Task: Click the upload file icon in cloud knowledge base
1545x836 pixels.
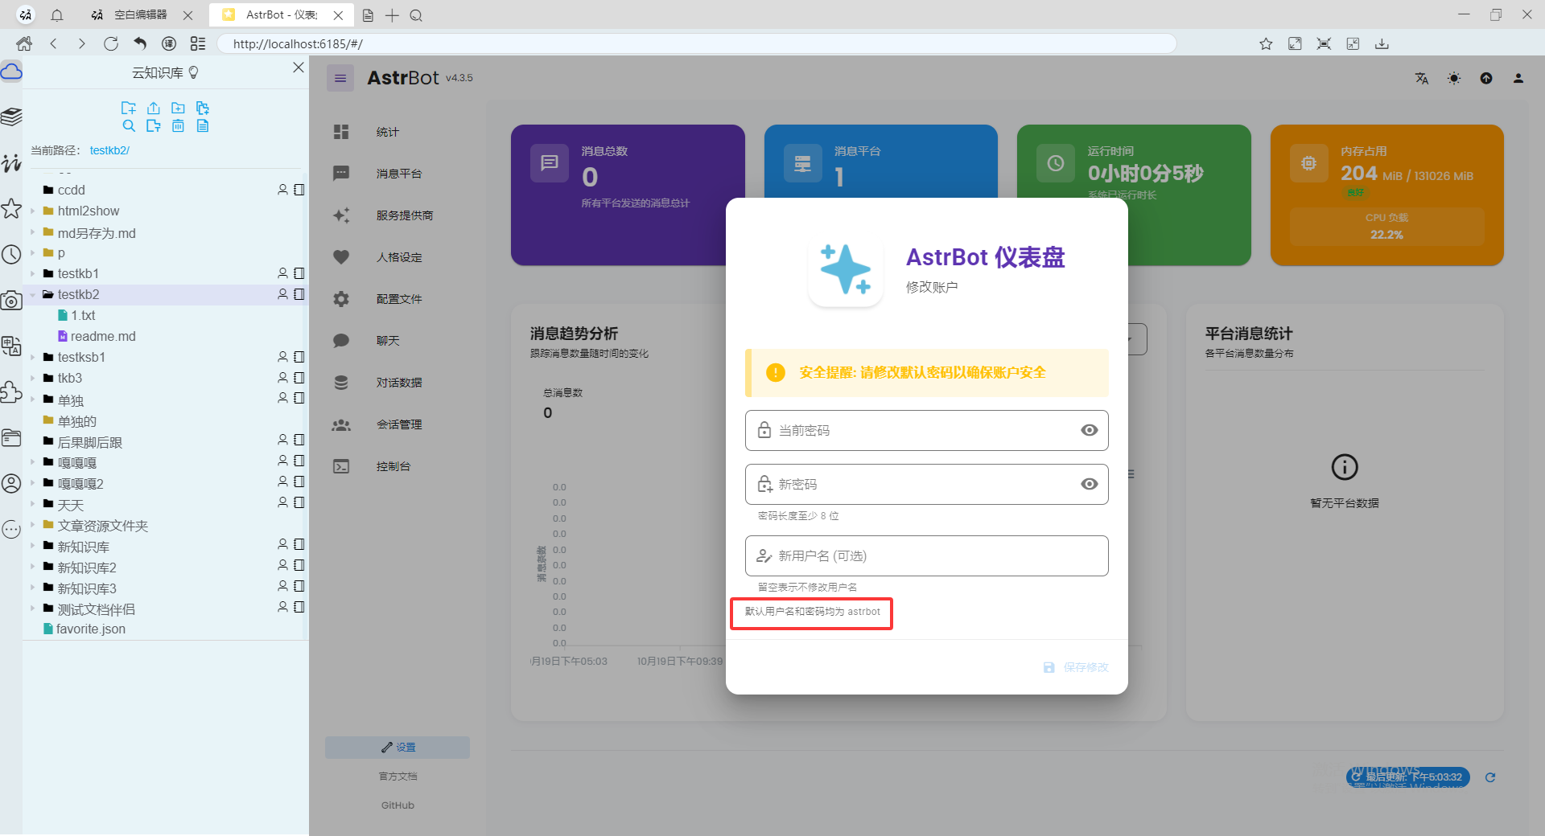Action: pos(154,108)
